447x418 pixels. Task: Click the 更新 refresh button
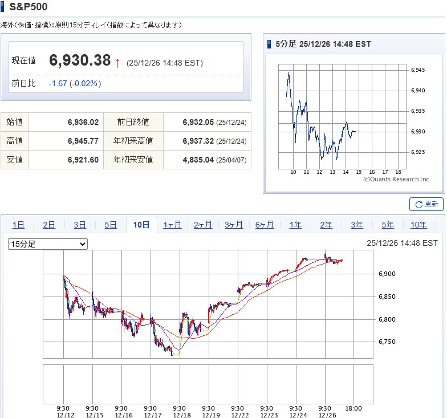click(426, 204)
